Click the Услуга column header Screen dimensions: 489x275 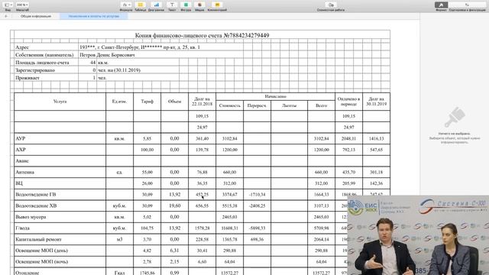(60, 102)
